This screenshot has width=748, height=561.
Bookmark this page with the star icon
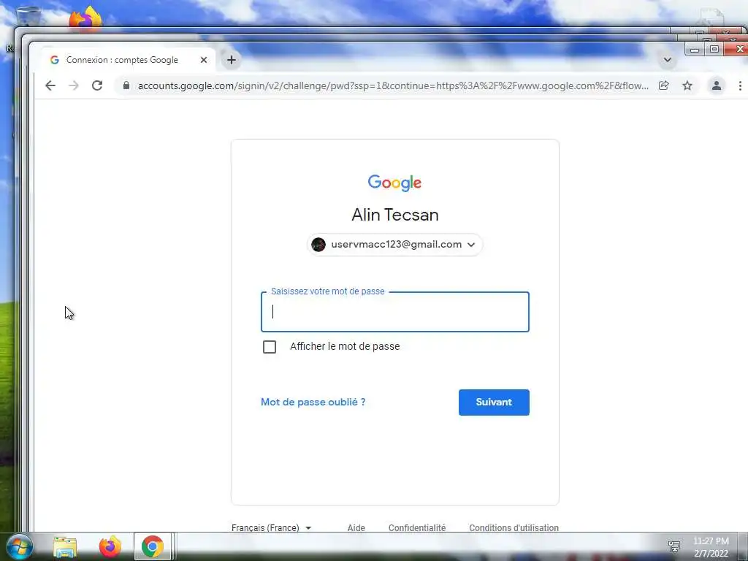(x=687, y=85)
